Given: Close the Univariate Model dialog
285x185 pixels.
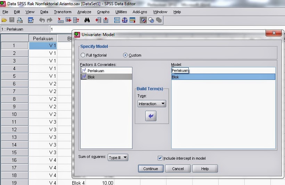Looking at the screenshot, I should [x=274, y=33].
